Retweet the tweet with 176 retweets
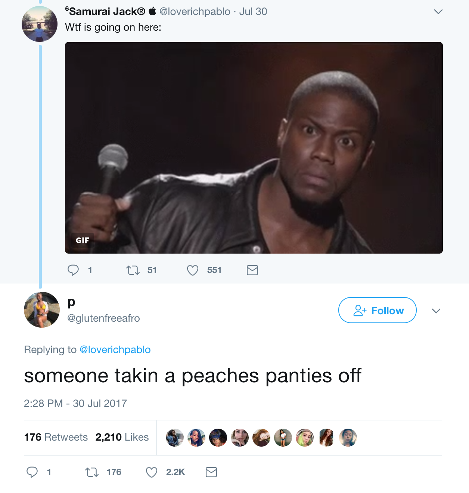This screenshot has height=493, width=469. pos(92,472)
